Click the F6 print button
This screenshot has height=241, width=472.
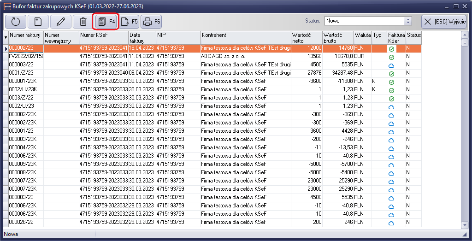151,21
